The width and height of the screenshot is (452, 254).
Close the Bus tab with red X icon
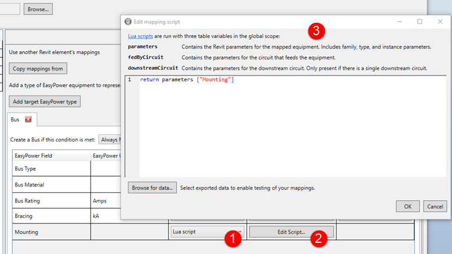tap(28, 120)
